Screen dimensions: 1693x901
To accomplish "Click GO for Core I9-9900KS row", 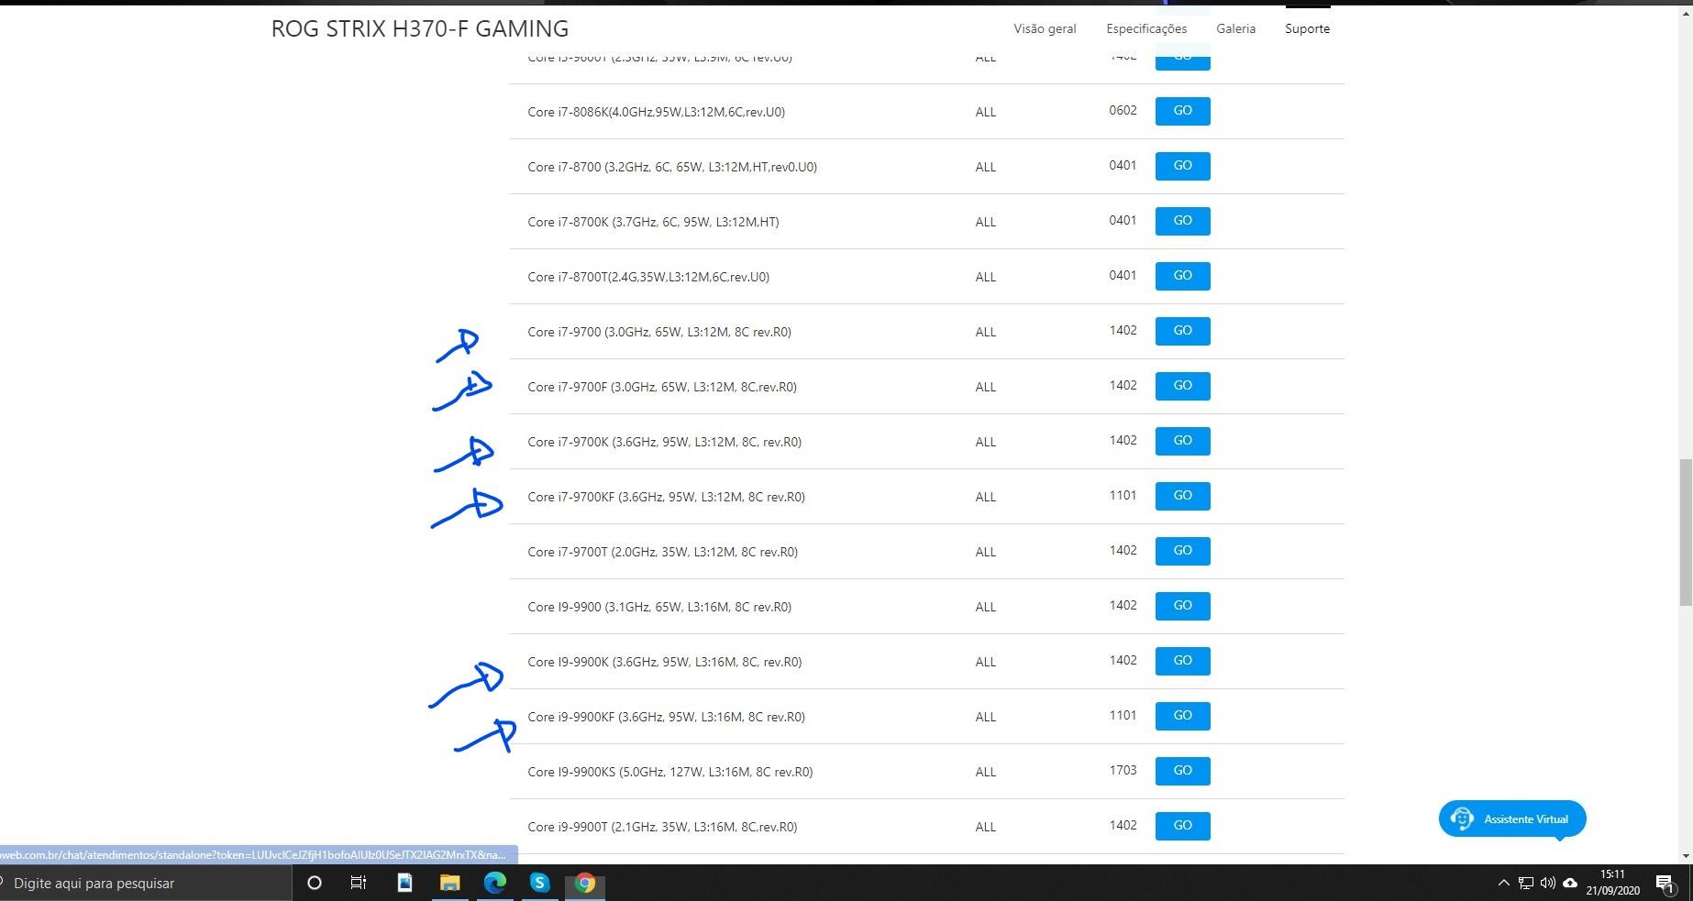I will [1182, 771].
